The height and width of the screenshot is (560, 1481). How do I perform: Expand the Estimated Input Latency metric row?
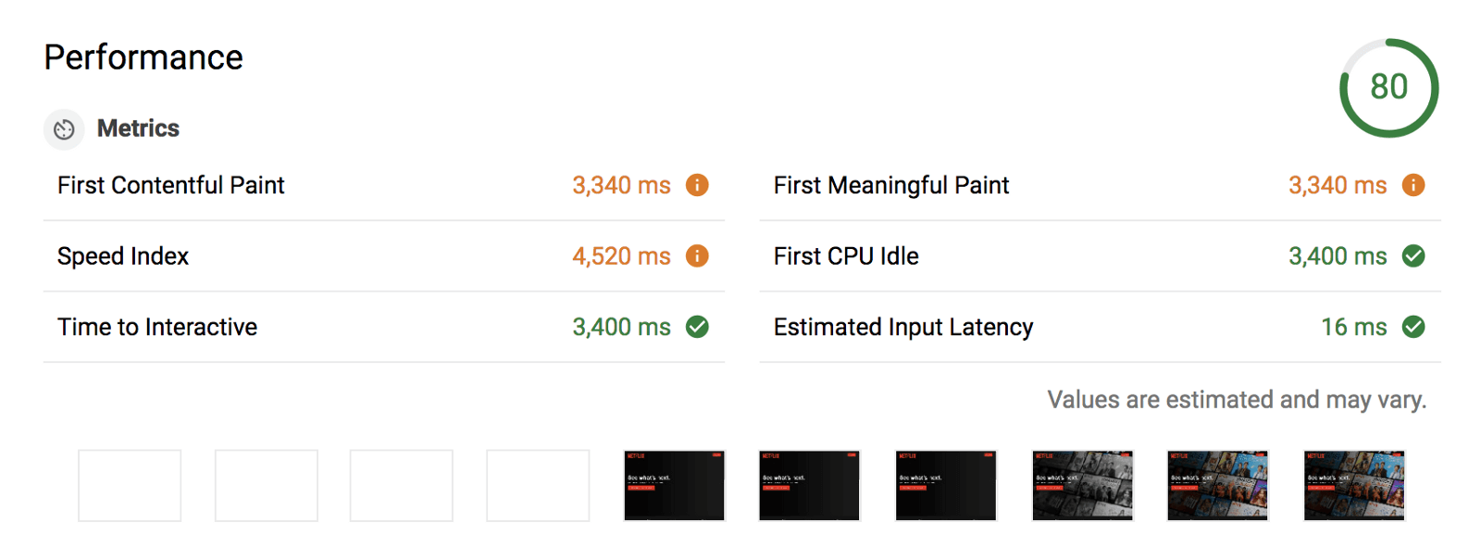click(903, 327)
